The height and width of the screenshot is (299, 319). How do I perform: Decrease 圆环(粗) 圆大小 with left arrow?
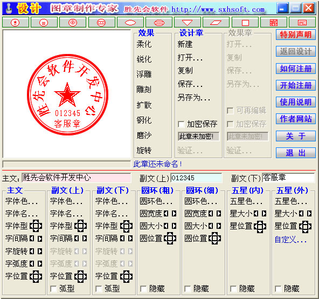click(x=166, y=226)
